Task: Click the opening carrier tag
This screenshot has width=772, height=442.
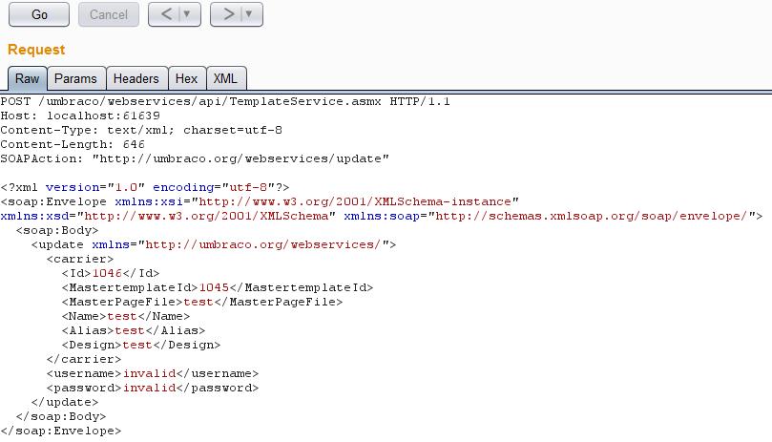Action: click(x=80, y=259)
